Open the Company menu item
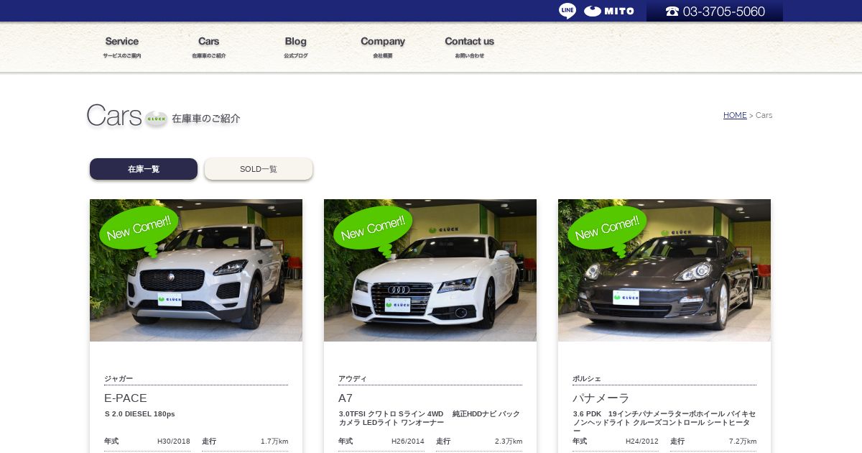The width and height of the screenshot is (862, 453). click(383, 47)
